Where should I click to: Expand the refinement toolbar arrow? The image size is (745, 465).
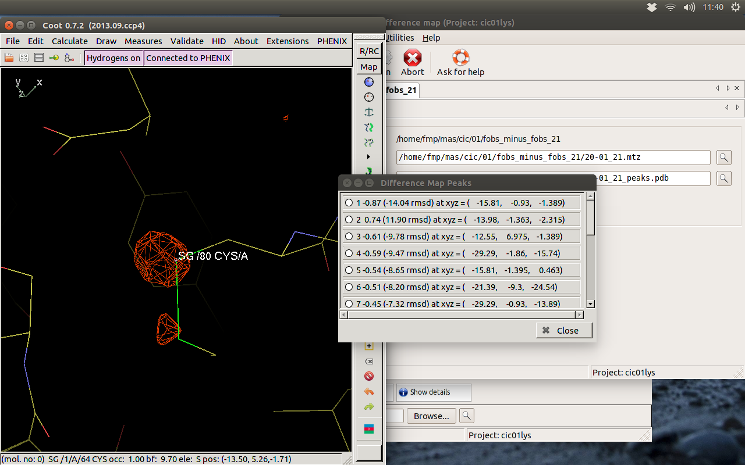tap(368, 157)
